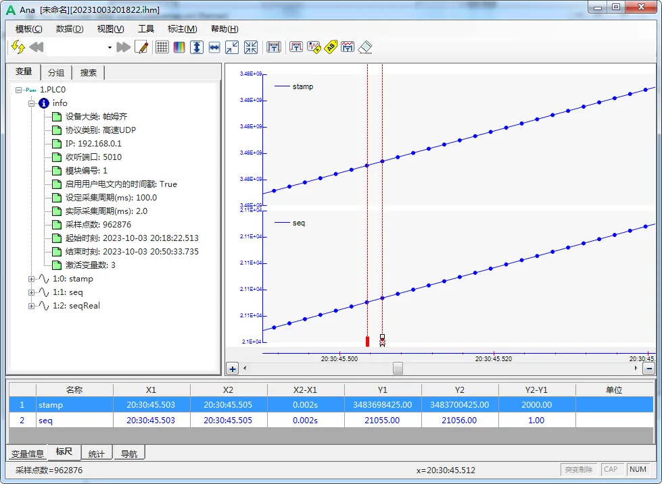Click the red first ruler cursor handle
The height and width of the screenshot is (484, 662).
pos(367,342)
